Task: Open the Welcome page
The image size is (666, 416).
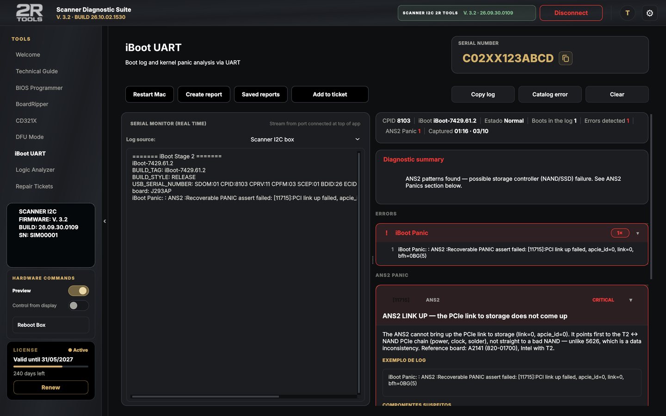Action: (x=28, y=55)
